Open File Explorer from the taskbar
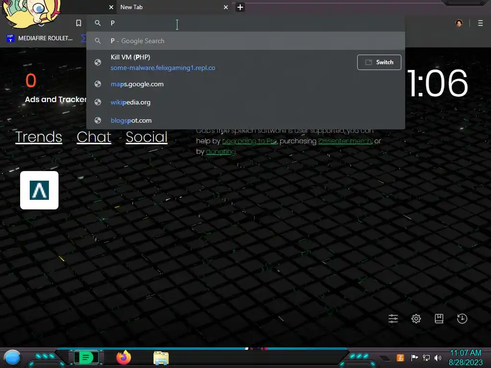The image size is (491, 368). [161, 358]
